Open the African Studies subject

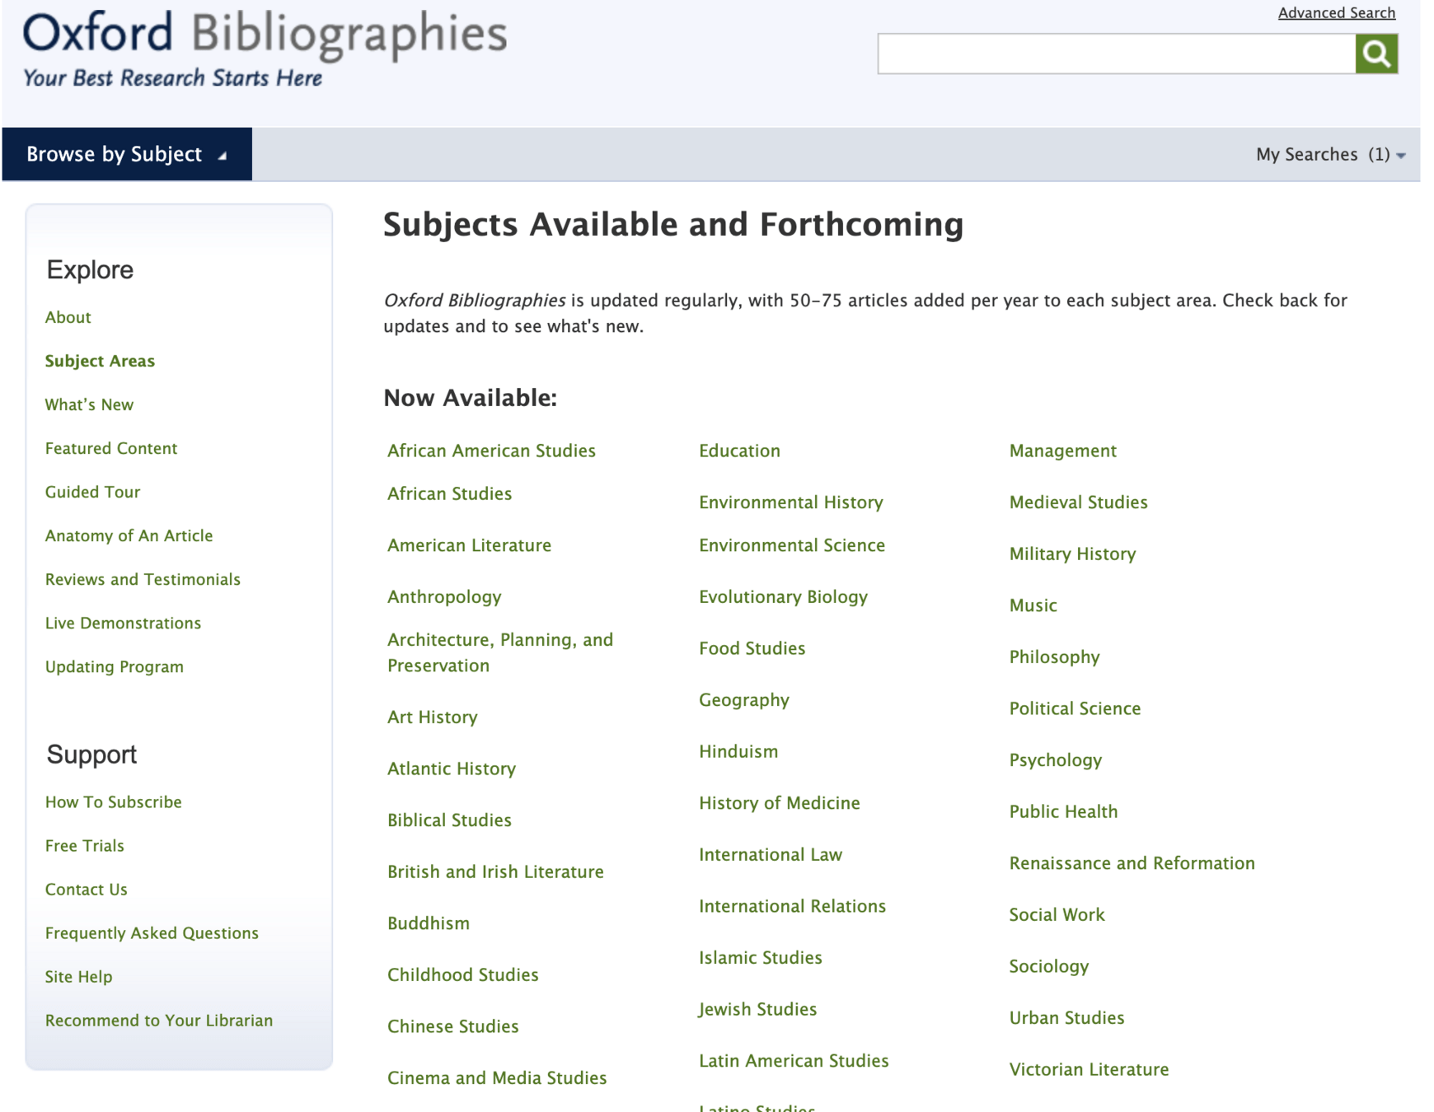click(x=449, y=493)
